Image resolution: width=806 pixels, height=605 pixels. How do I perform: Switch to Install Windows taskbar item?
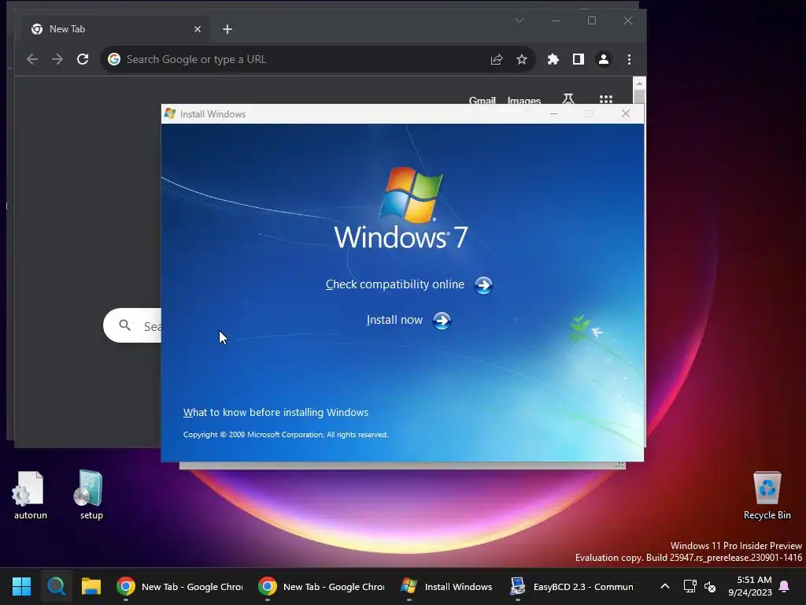coord(446,586)
